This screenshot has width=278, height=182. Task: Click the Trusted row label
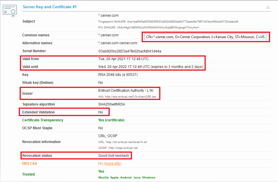pos(28,174)
